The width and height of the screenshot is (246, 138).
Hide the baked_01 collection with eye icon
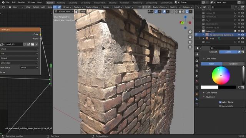239,31
